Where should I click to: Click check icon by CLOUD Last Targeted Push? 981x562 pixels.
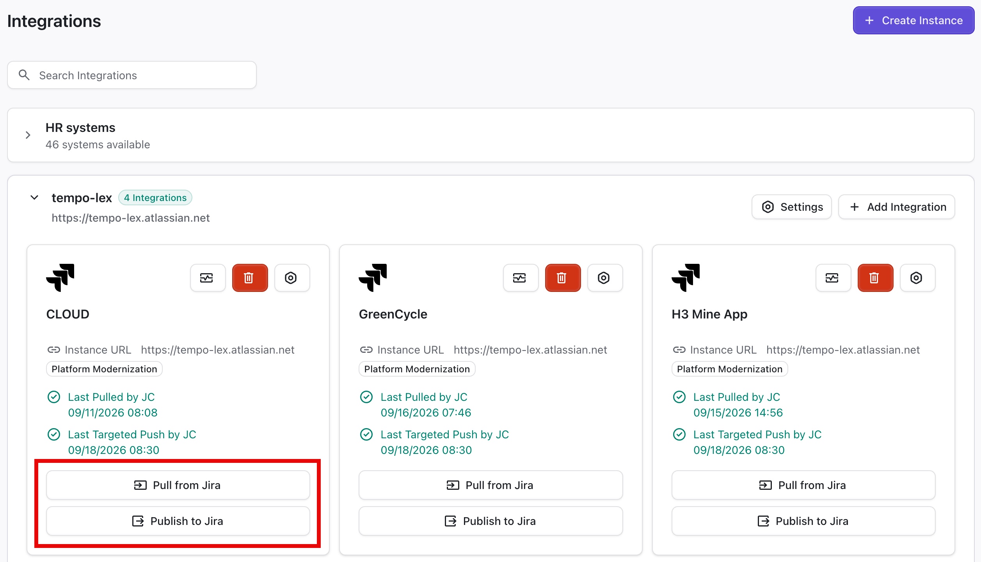tap(54, 434)
